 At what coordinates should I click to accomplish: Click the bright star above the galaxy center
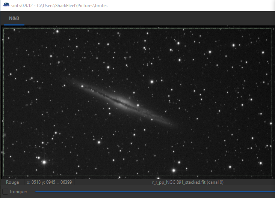click(152, 81)
